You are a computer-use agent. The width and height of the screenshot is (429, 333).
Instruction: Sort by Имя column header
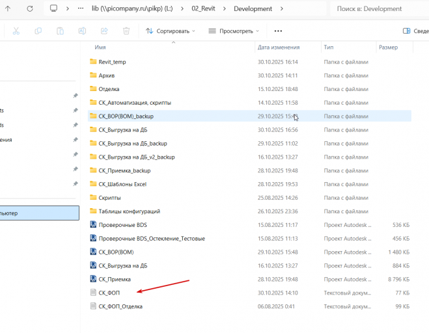(x=100, y=47)
